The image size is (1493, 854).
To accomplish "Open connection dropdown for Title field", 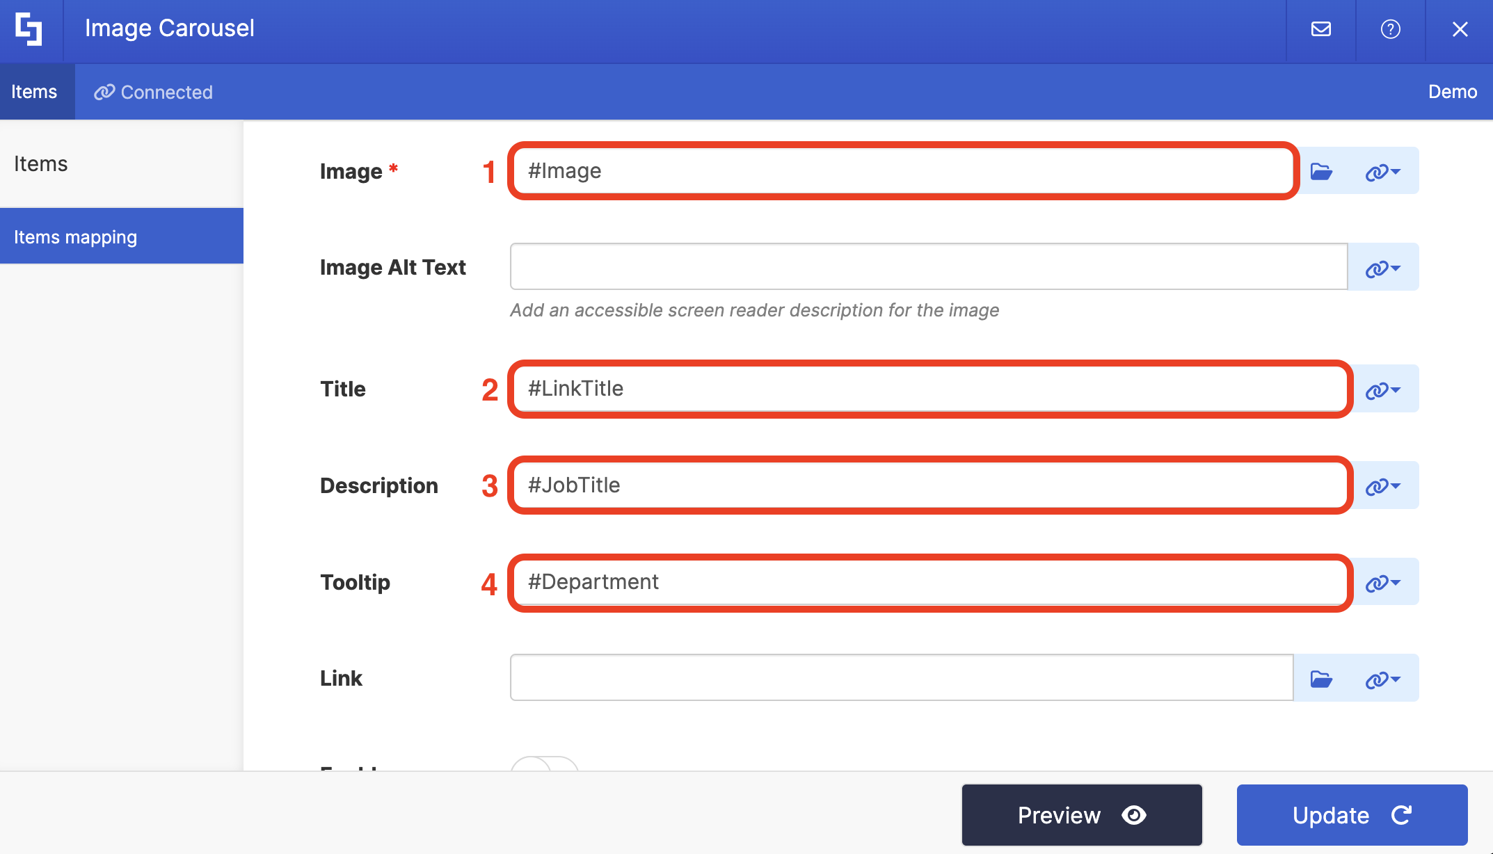I will pyautogui.click(x=1382, y=389).
